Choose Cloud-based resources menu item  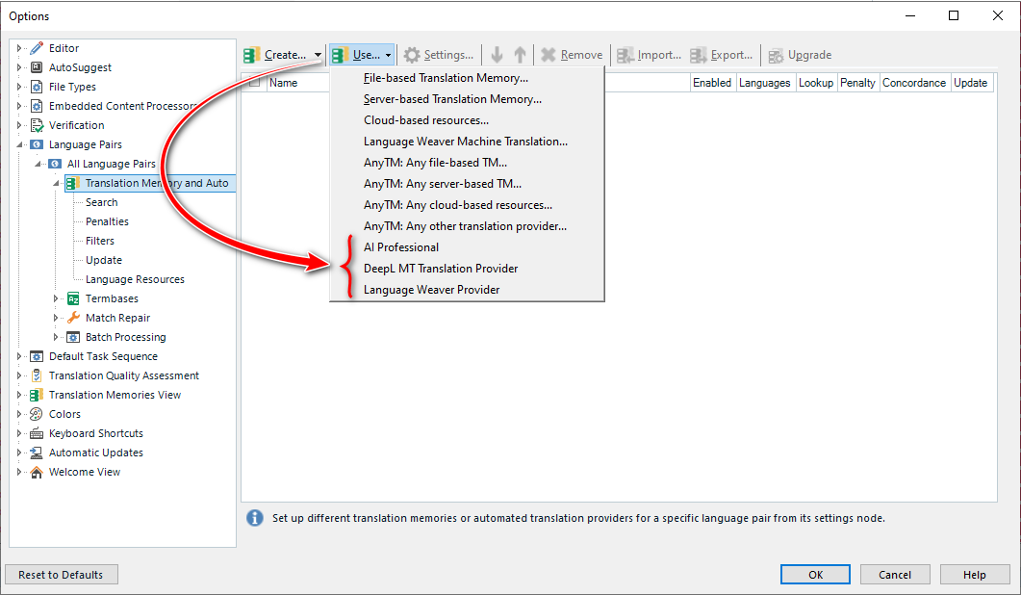click(467, 120)
